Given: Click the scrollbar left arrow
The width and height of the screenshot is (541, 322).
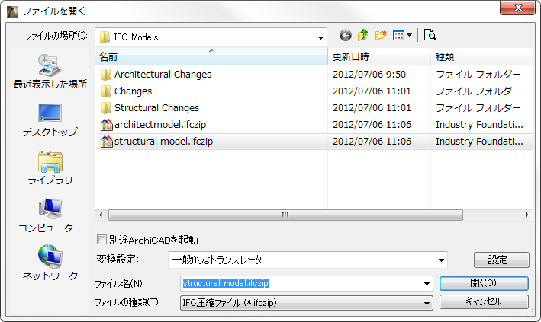Looking at the screenshot, I should [101, 215].
